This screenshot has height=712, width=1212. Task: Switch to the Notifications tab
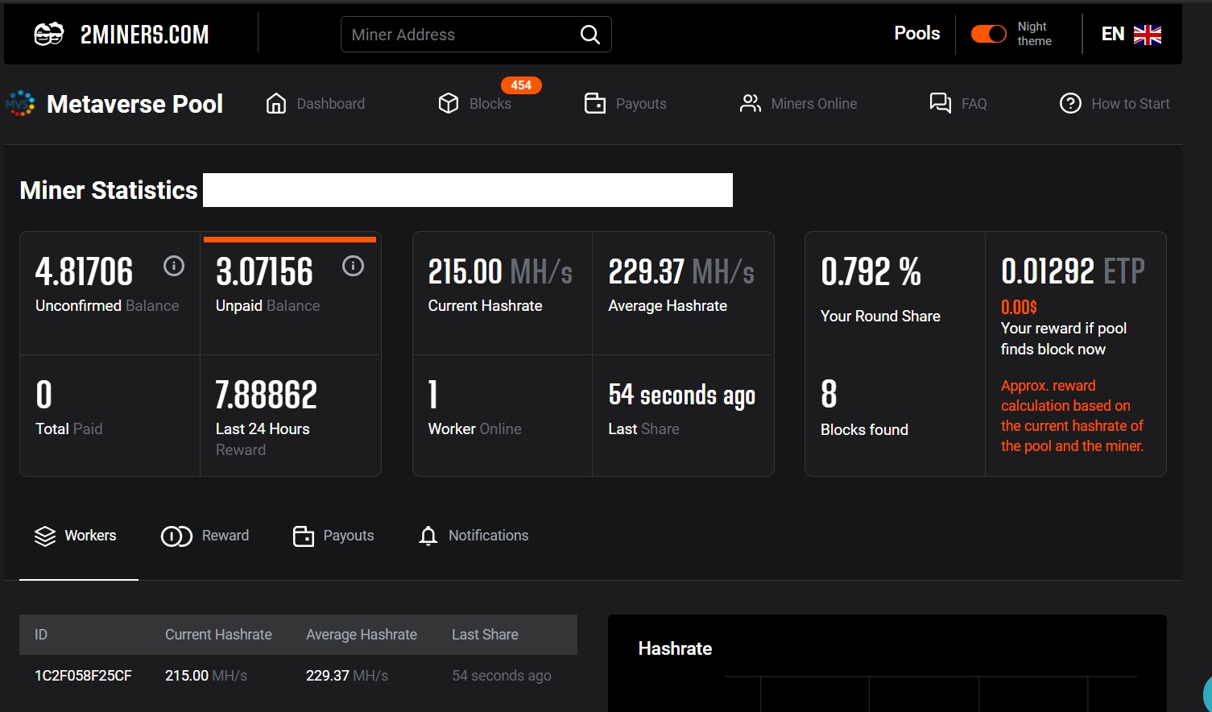tap(488, 536)
